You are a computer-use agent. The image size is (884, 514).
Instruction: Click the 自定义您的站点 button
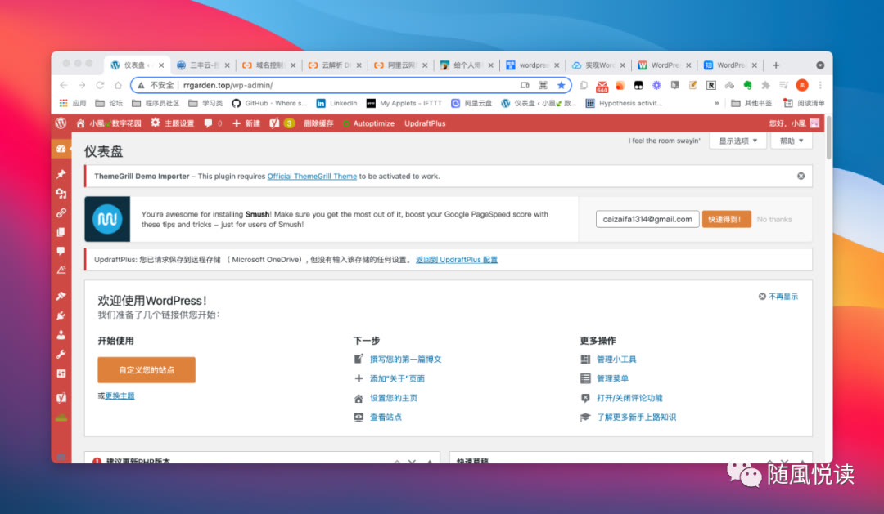click(147, 370)
